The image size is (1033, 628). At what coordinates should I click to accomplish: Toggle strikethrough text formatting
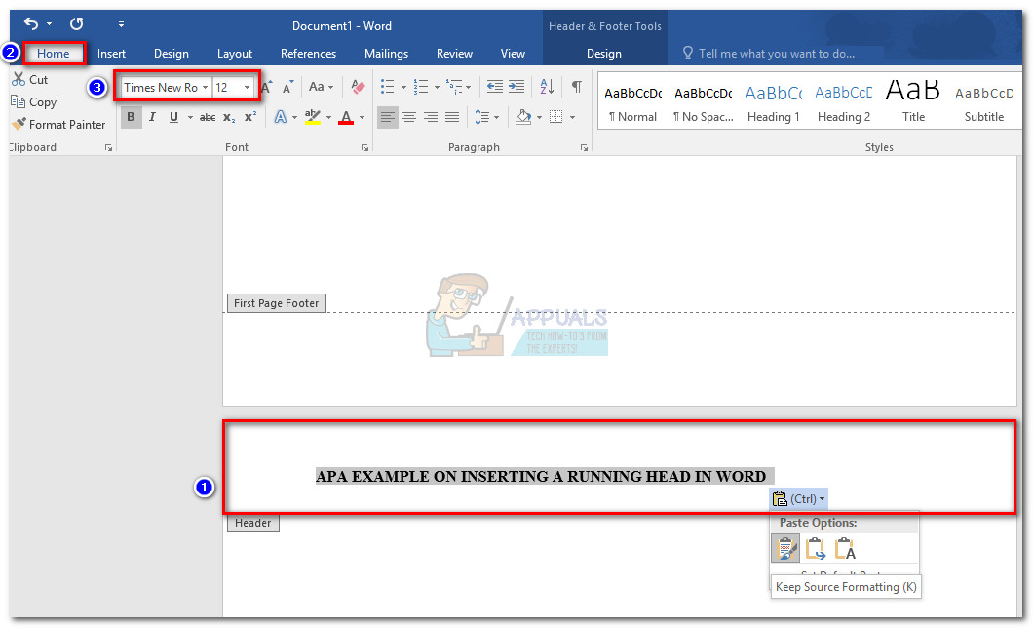pos(208,117)
